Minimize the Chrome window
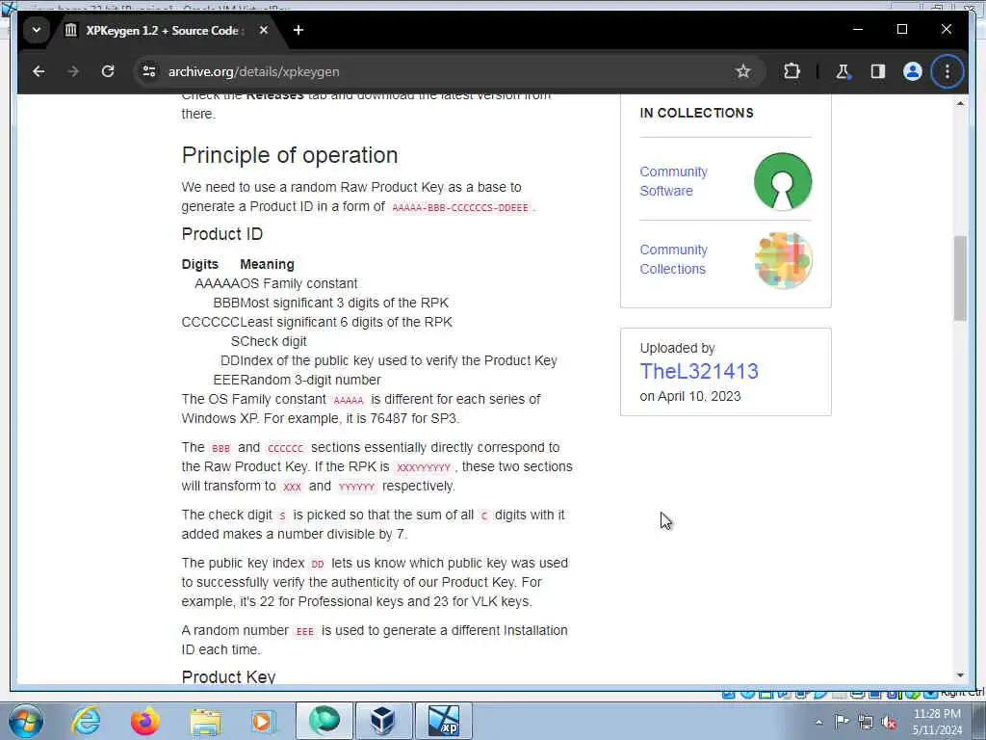The height and width of the screenshot is (740, 986). (858, 29)
